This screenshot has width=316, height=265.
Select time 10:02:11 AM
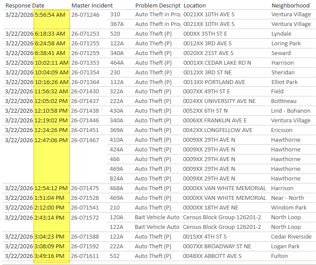51,63
